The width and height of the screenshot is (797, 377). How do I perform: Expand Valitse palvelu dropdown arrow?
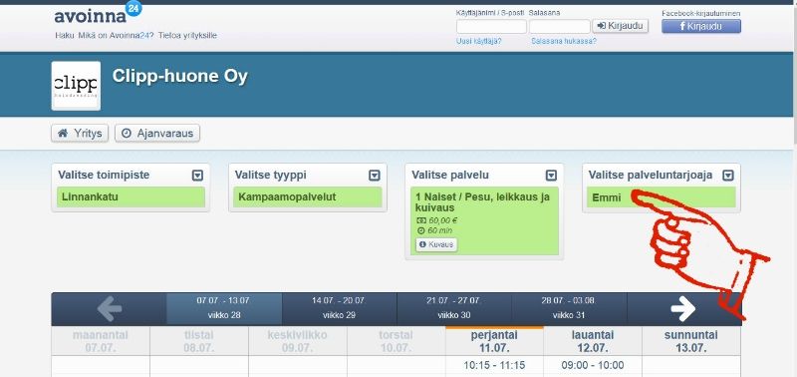[x=552, y=176]
